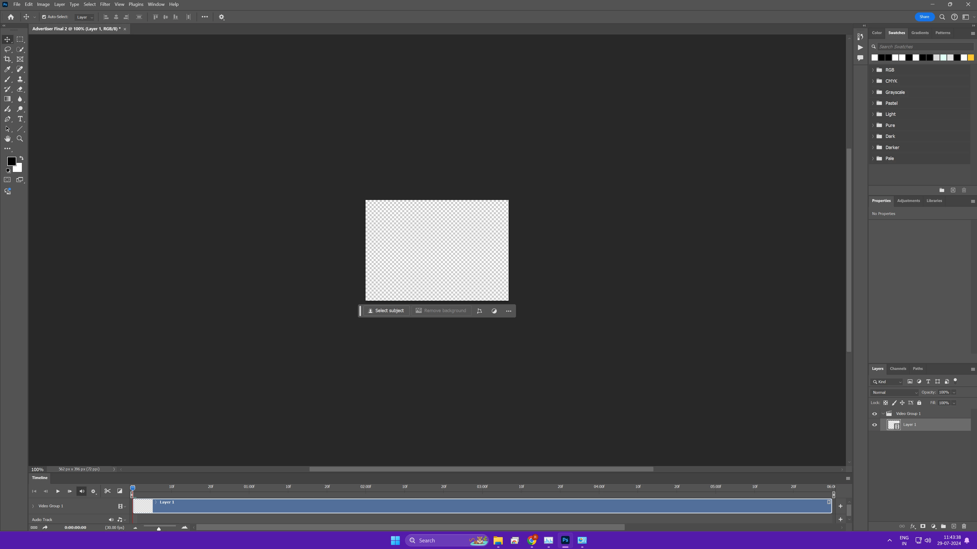
Task: Open the Normal blend mode dropdown
Action: 894,392
